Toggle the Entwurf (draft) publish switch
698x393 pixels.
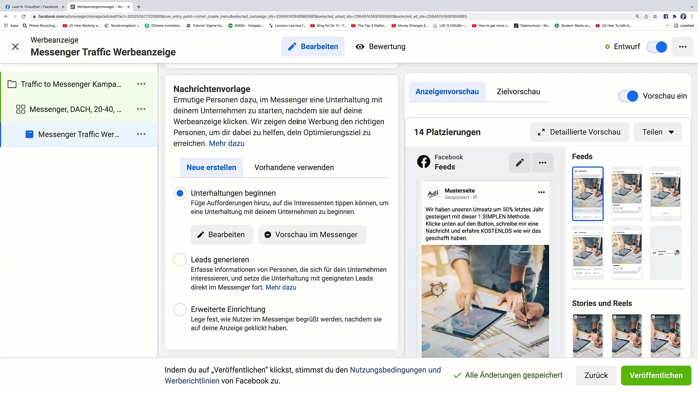(x=658, y=47)
